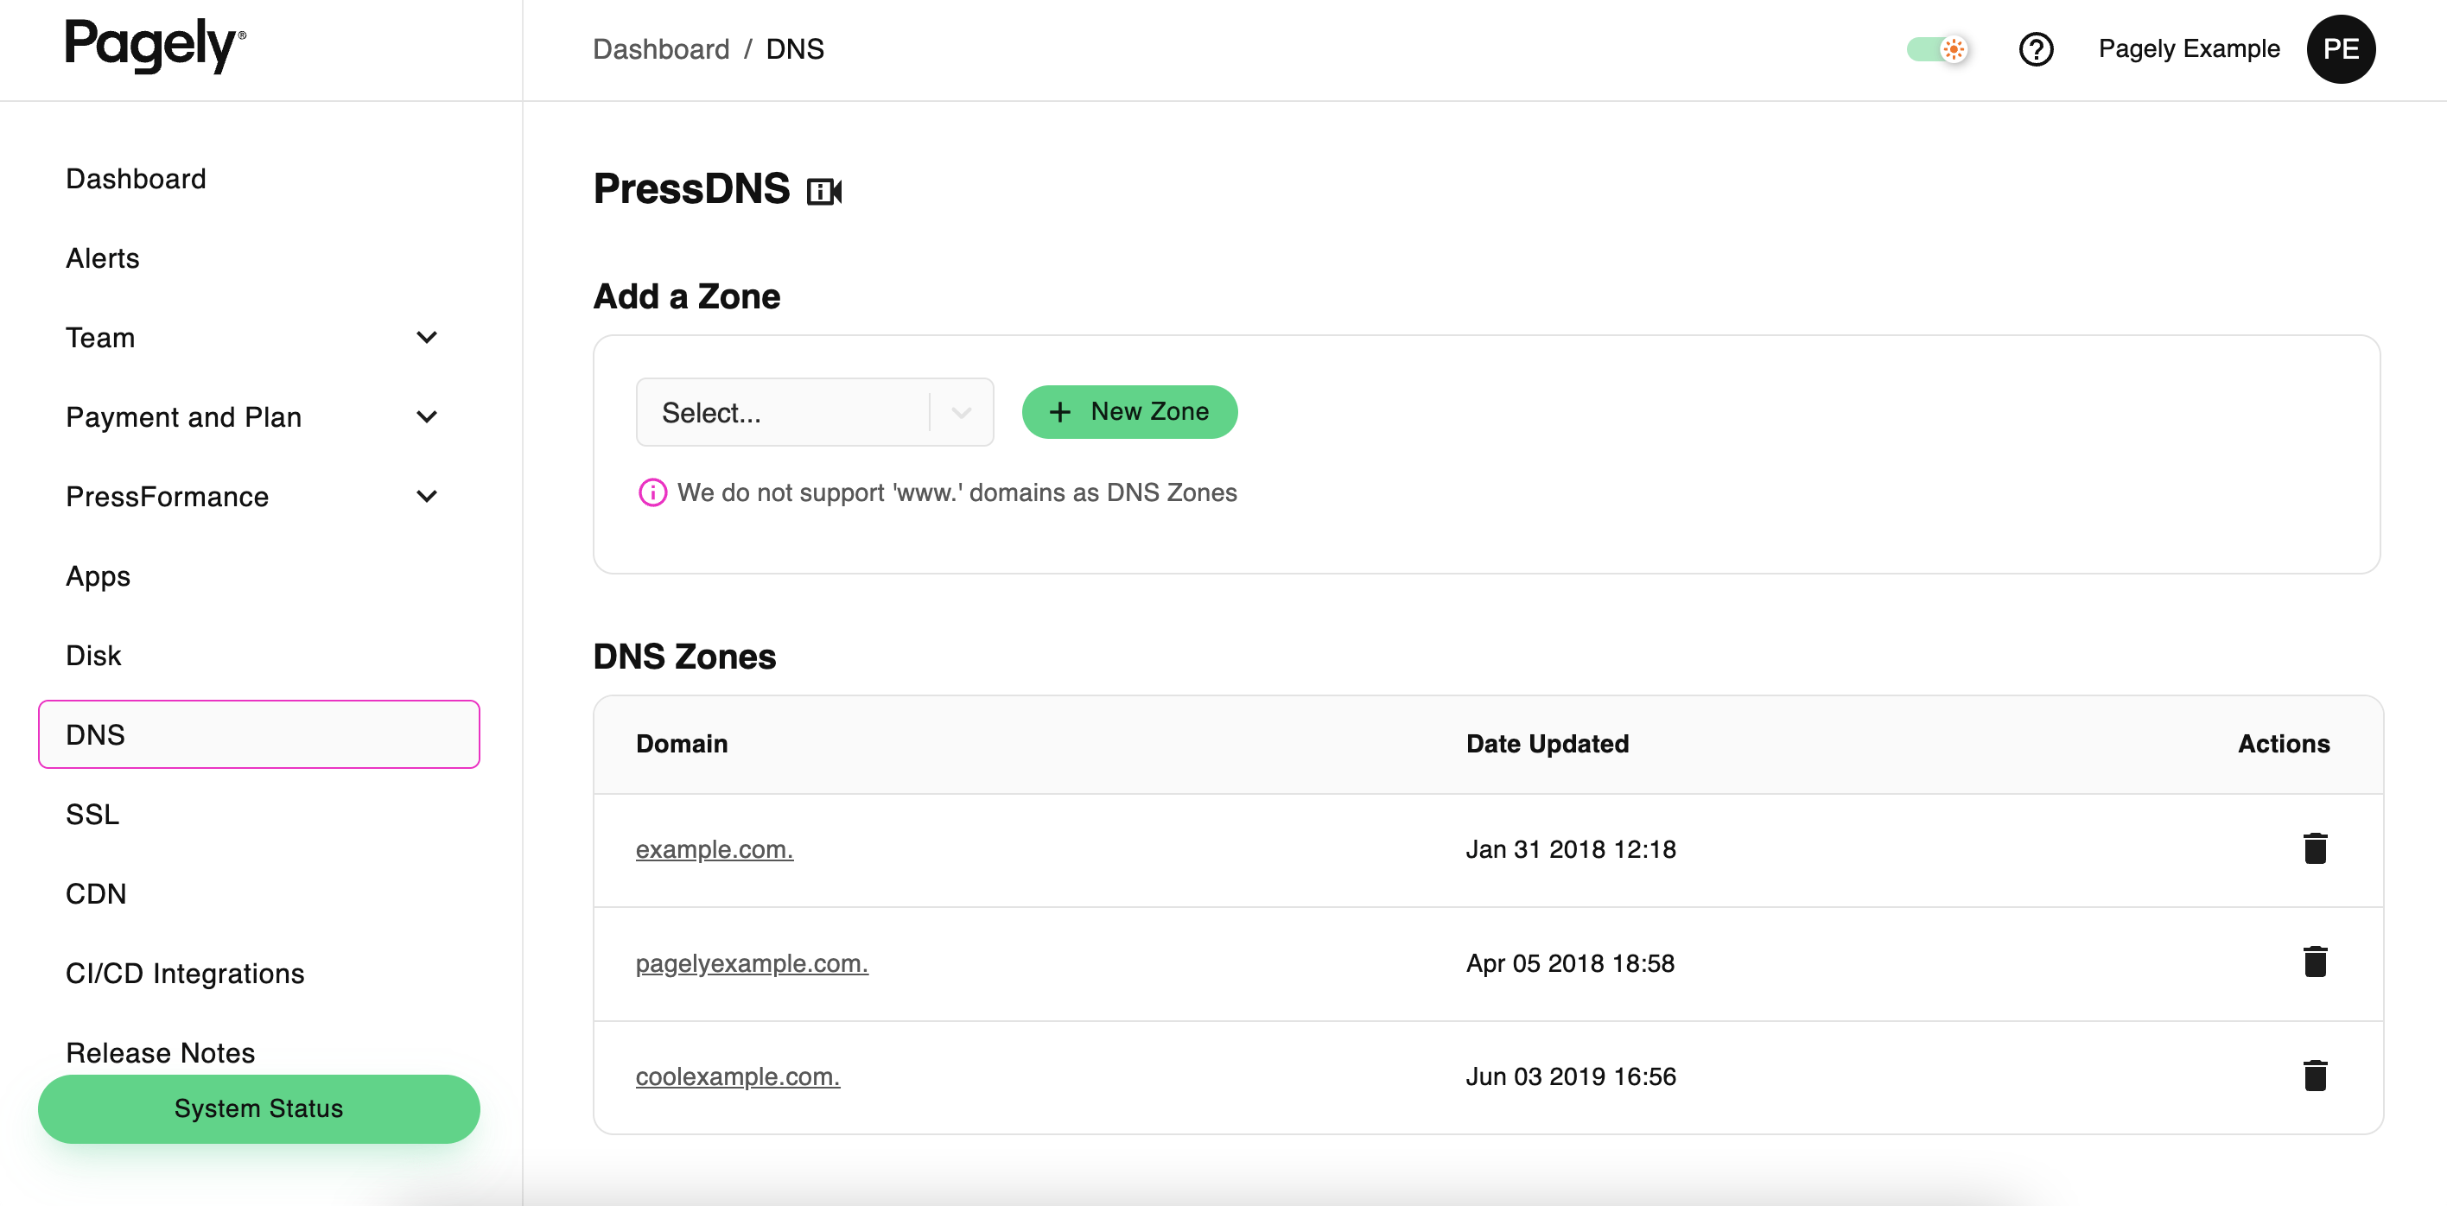The width and height of the screenshot is (2447, 1206).
Task: Click the Team sidebar label
Action: (x=101, y=337)
